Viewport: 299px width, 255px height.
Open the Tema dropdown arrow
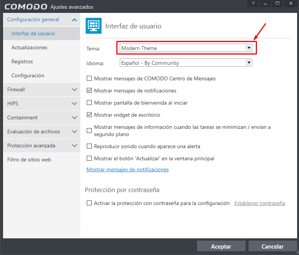point(249,48)
